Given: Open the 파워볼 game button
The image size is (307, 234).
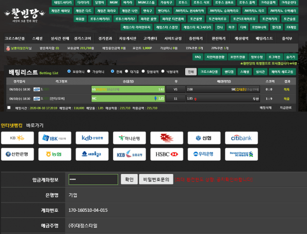Looking at the screenshot, I should 80,19.
